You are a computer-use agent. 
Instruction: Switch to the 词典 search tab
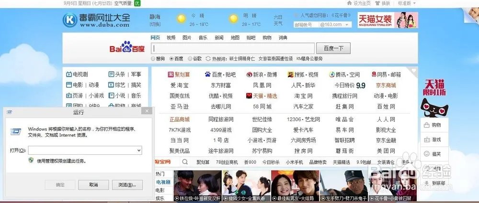(283, 38)
